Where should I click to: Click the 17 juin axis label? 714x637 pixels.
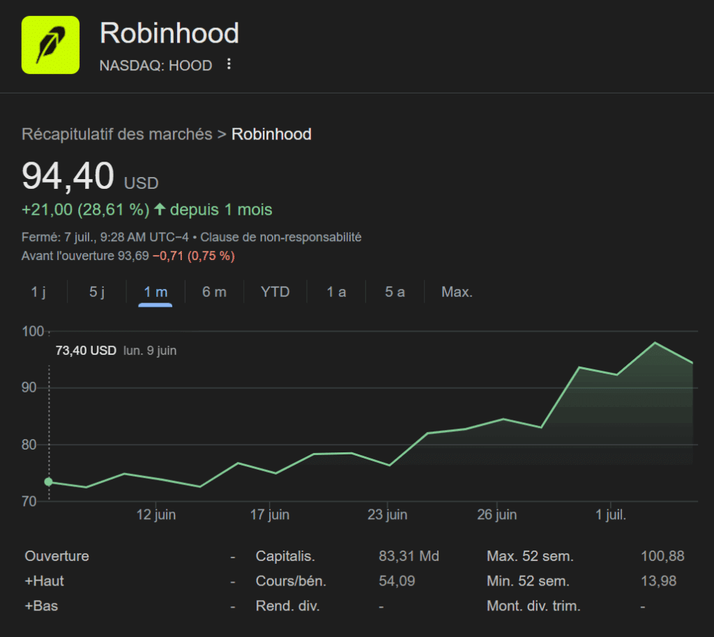coord(270,514)
